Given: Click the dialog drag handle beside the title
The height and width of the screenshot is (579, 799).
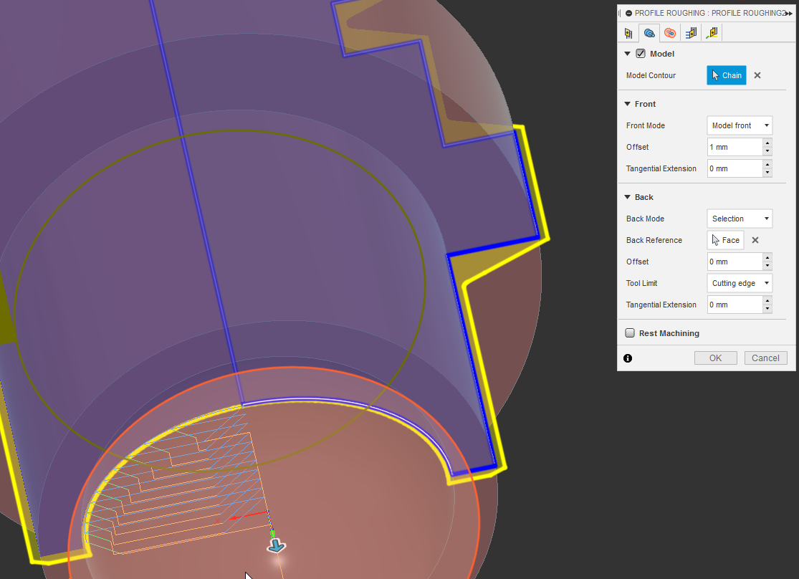Looking at the screenshot, I should pyautogui.click(x=620, y=13).
